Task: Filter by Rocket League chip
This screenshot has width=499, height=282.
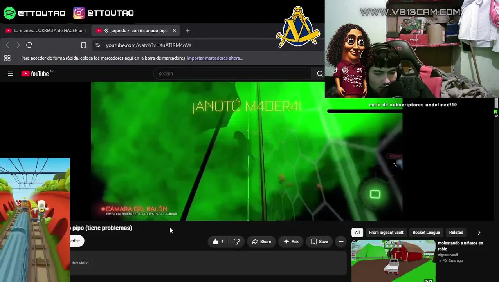Action: 426,233
